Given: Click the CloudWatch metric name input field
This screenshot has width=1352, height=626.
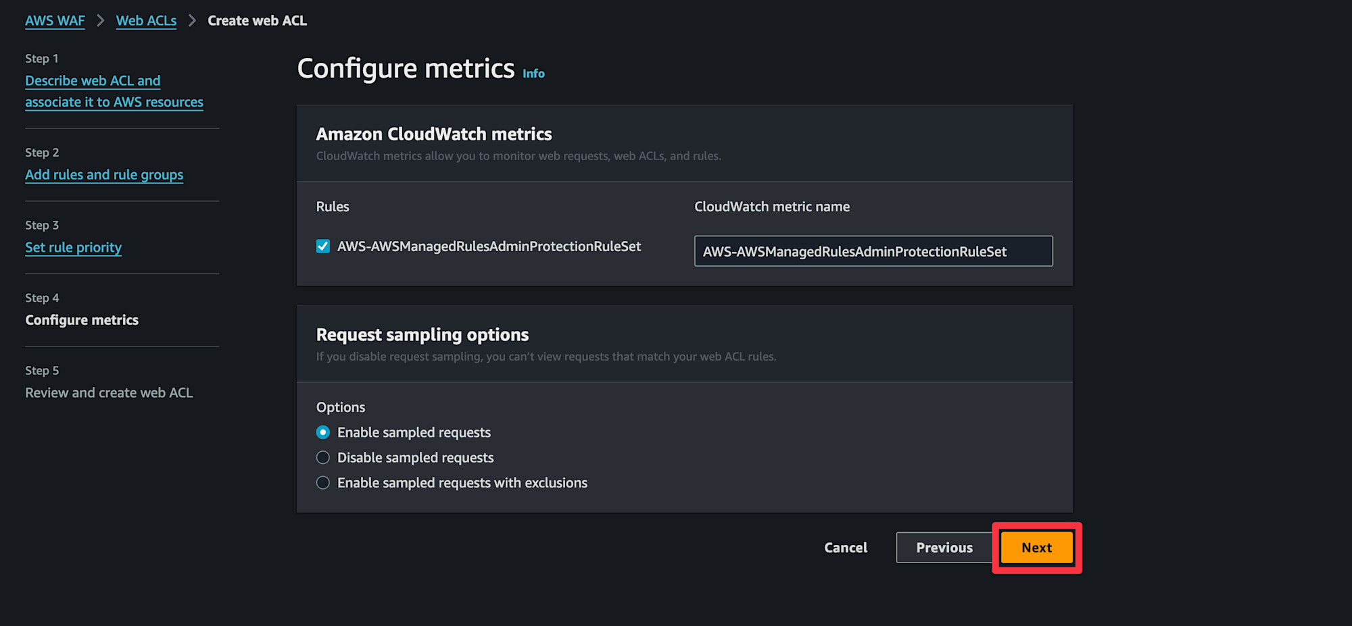Looking at the screenshot, I should (x=873, y=251).
